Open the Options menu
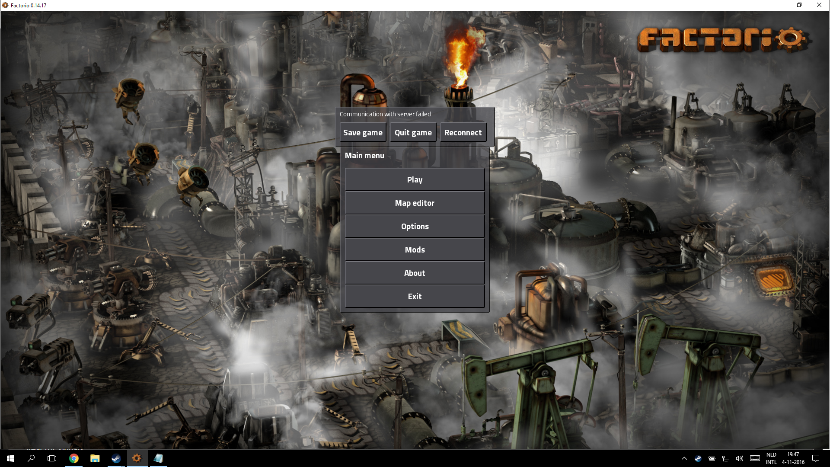The image size is (830, 467). (x=415, y=226)
